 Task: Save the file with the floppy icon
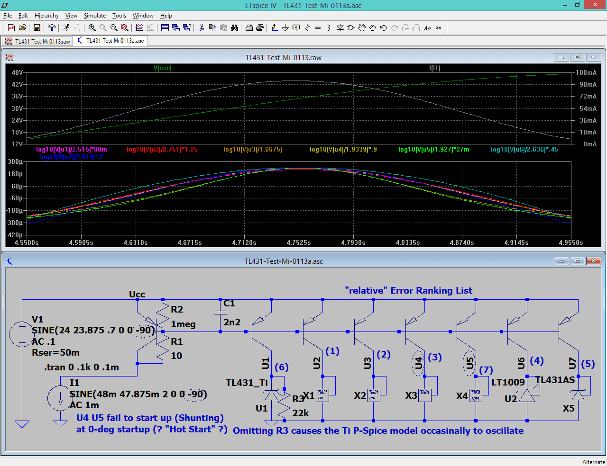37,28
